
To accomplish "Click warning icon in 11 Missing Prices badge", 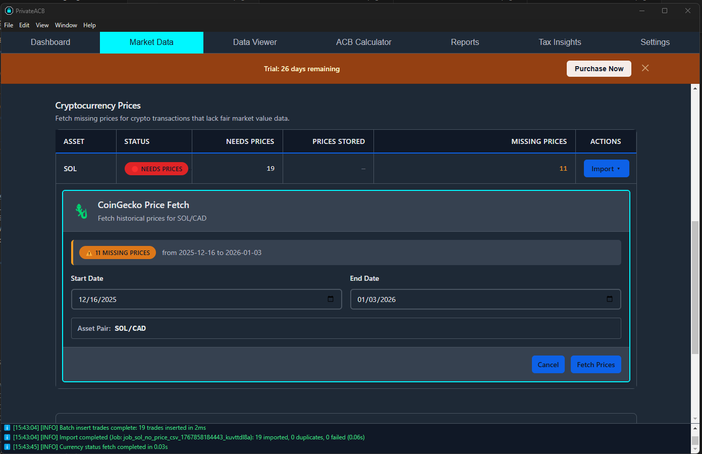I will 89,253.
